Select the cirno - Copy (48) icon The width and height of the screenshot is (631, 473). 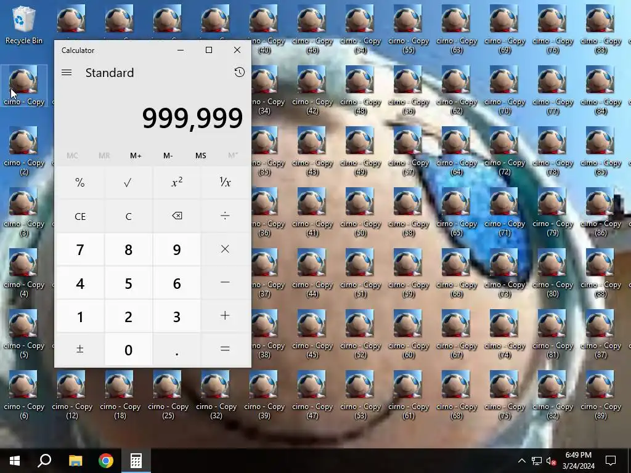click(360, 90)
